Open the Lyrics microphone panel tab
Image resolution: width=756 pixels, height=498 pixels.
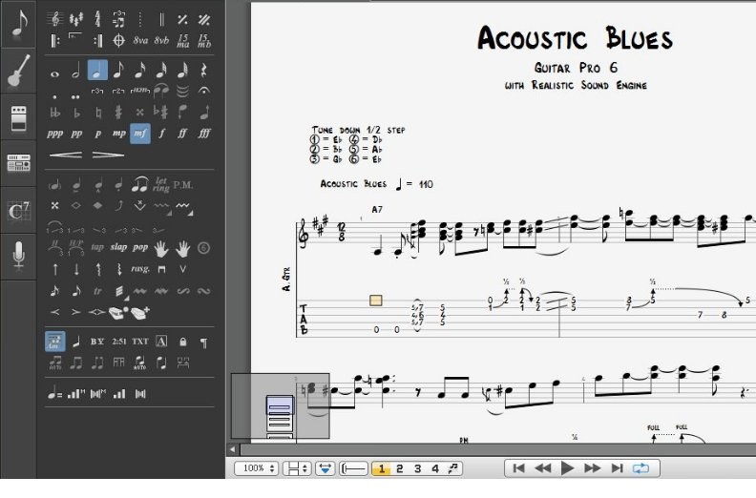[x=18, y=256]
